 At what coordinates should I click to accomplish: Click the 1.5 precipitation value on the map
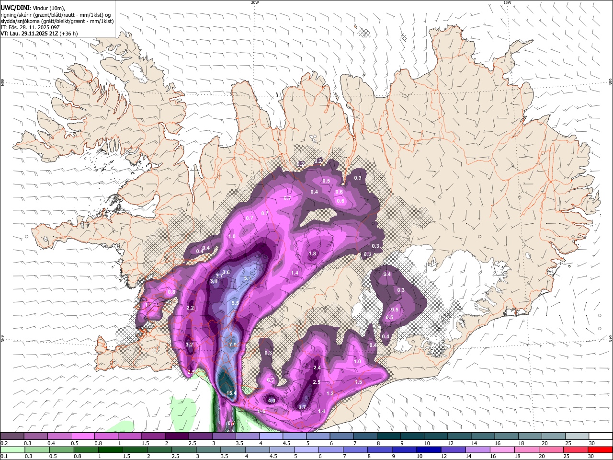coord(358,382)
